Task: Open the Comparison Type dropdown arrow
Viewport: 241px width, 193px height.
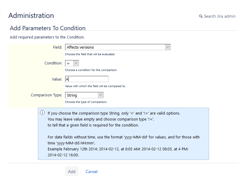Action: (100, 95)
